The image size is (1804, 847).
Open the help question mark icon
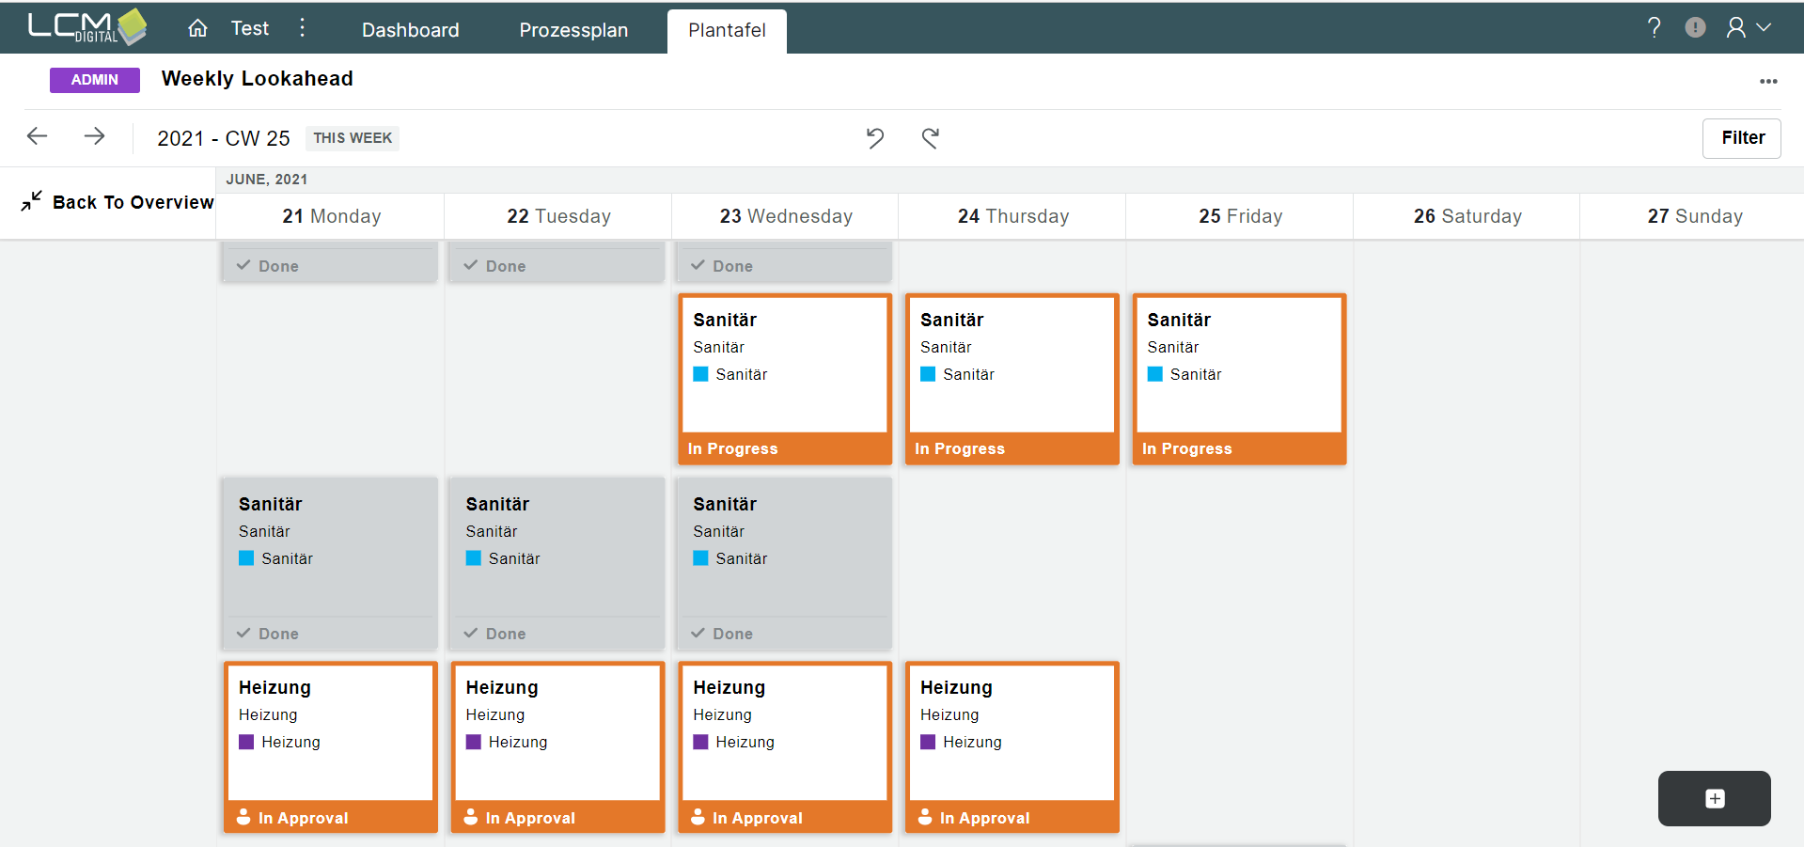(x=1654, y=27)
